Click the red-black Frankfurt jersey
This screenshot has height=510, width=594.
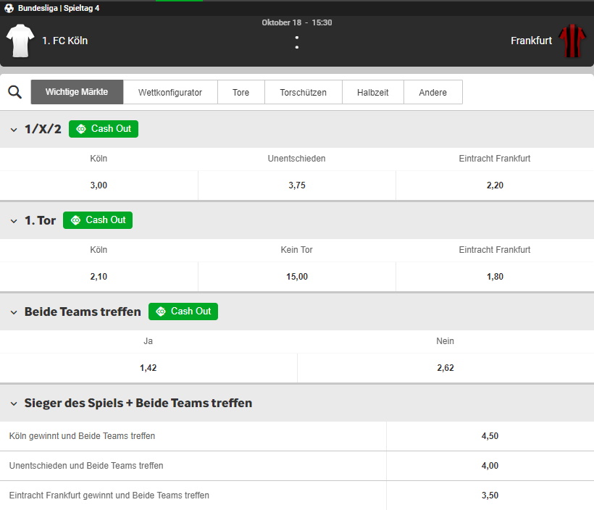coord(572,41)
